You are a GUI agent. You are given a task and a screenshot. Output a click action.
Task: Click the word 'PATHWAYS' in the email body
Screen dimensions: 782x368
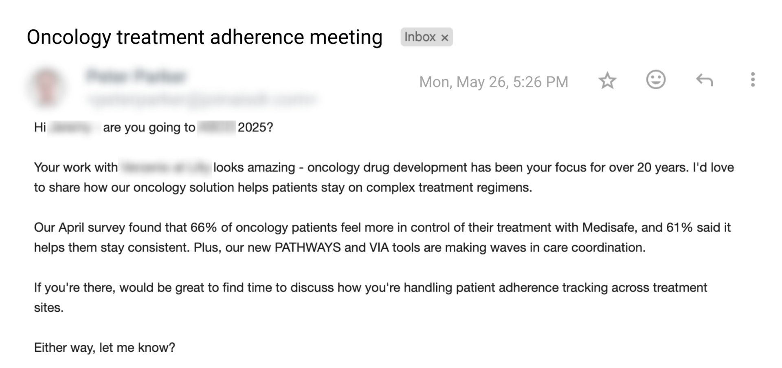click(x=308, y=248)
